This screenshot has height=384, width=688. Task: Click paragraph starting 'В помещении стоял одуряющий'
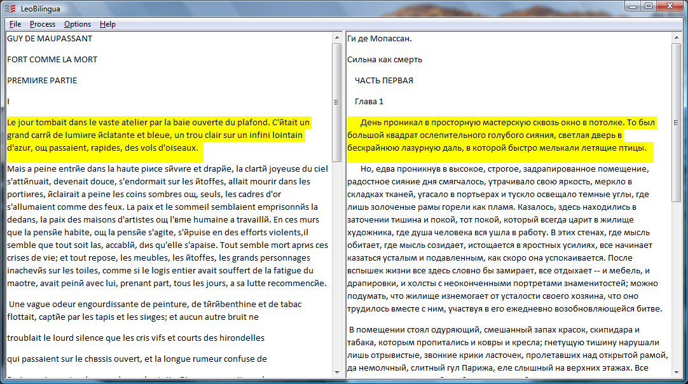point(507,349)
